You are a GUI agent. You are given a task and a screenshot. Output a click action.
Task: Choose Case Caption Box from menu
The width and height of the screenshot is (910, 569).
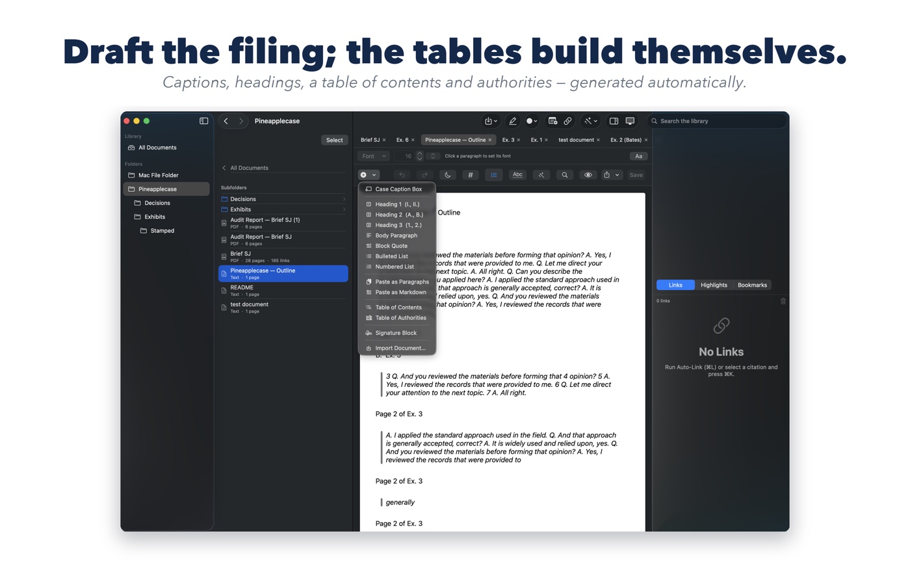(397, 189)
